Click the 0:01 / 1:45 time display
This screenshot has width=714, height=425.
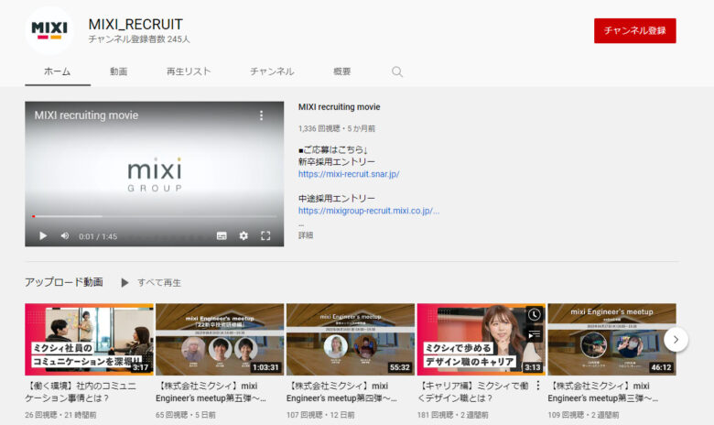pyautogui.click(x=98, y=236)
